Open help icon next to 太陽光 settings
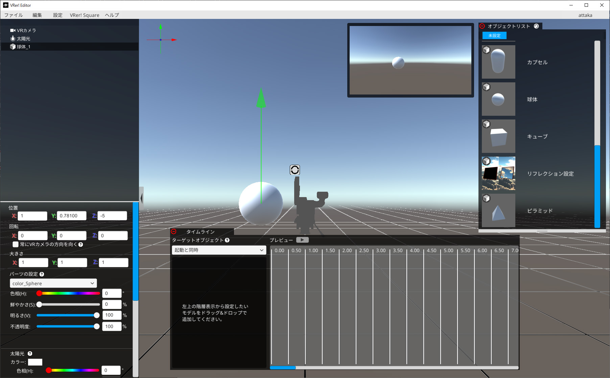 click(x=30, y=353)
